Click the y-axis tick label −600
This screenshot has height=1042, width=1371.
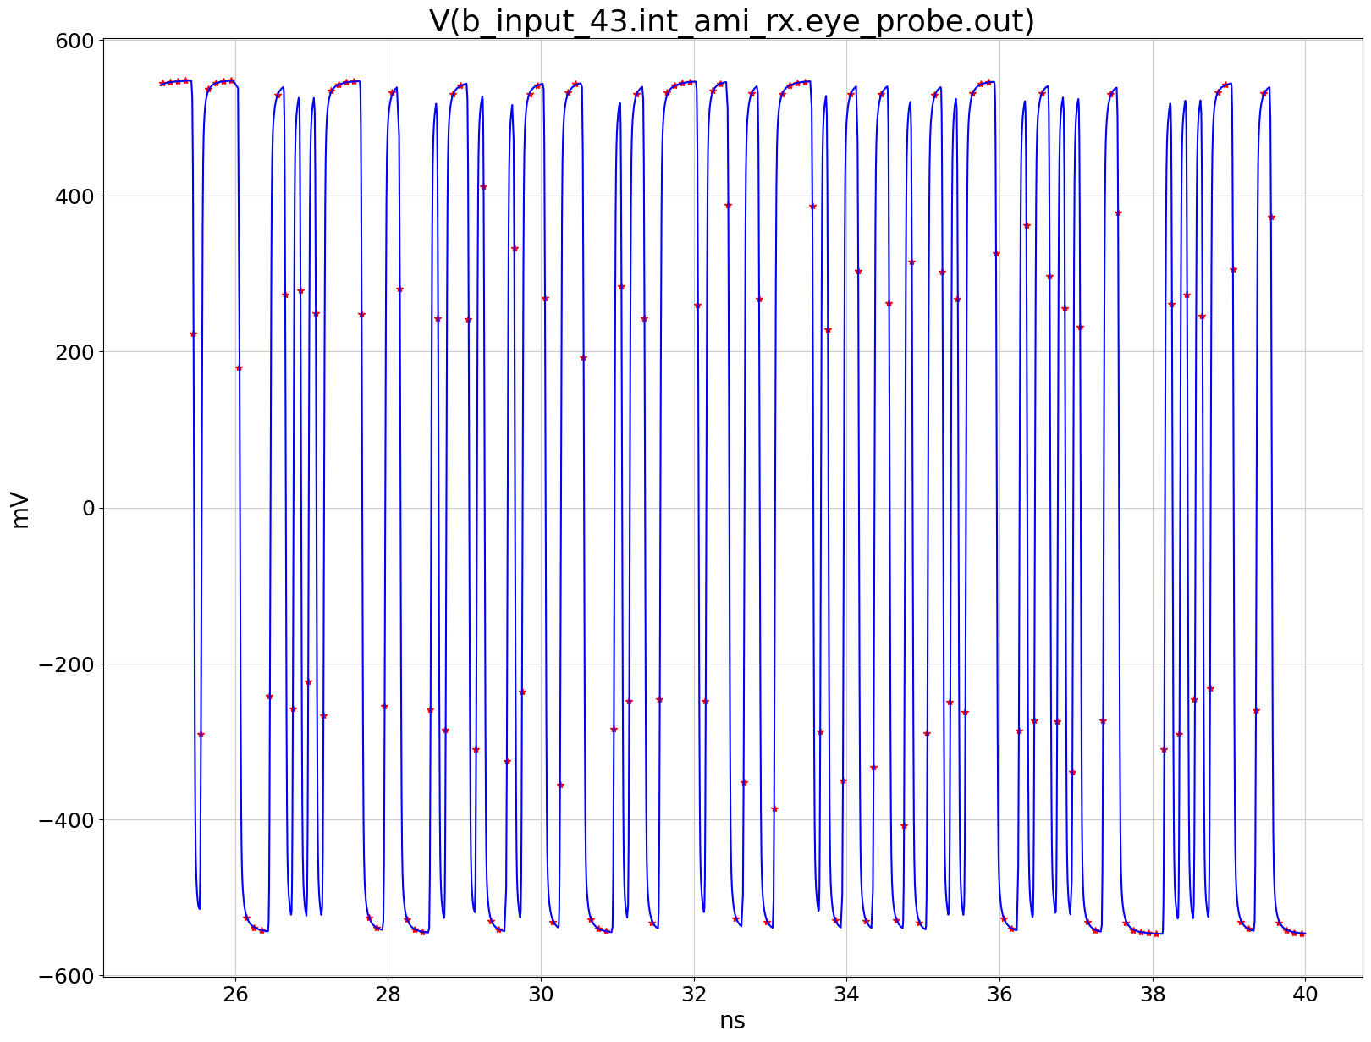pos(67,976)
